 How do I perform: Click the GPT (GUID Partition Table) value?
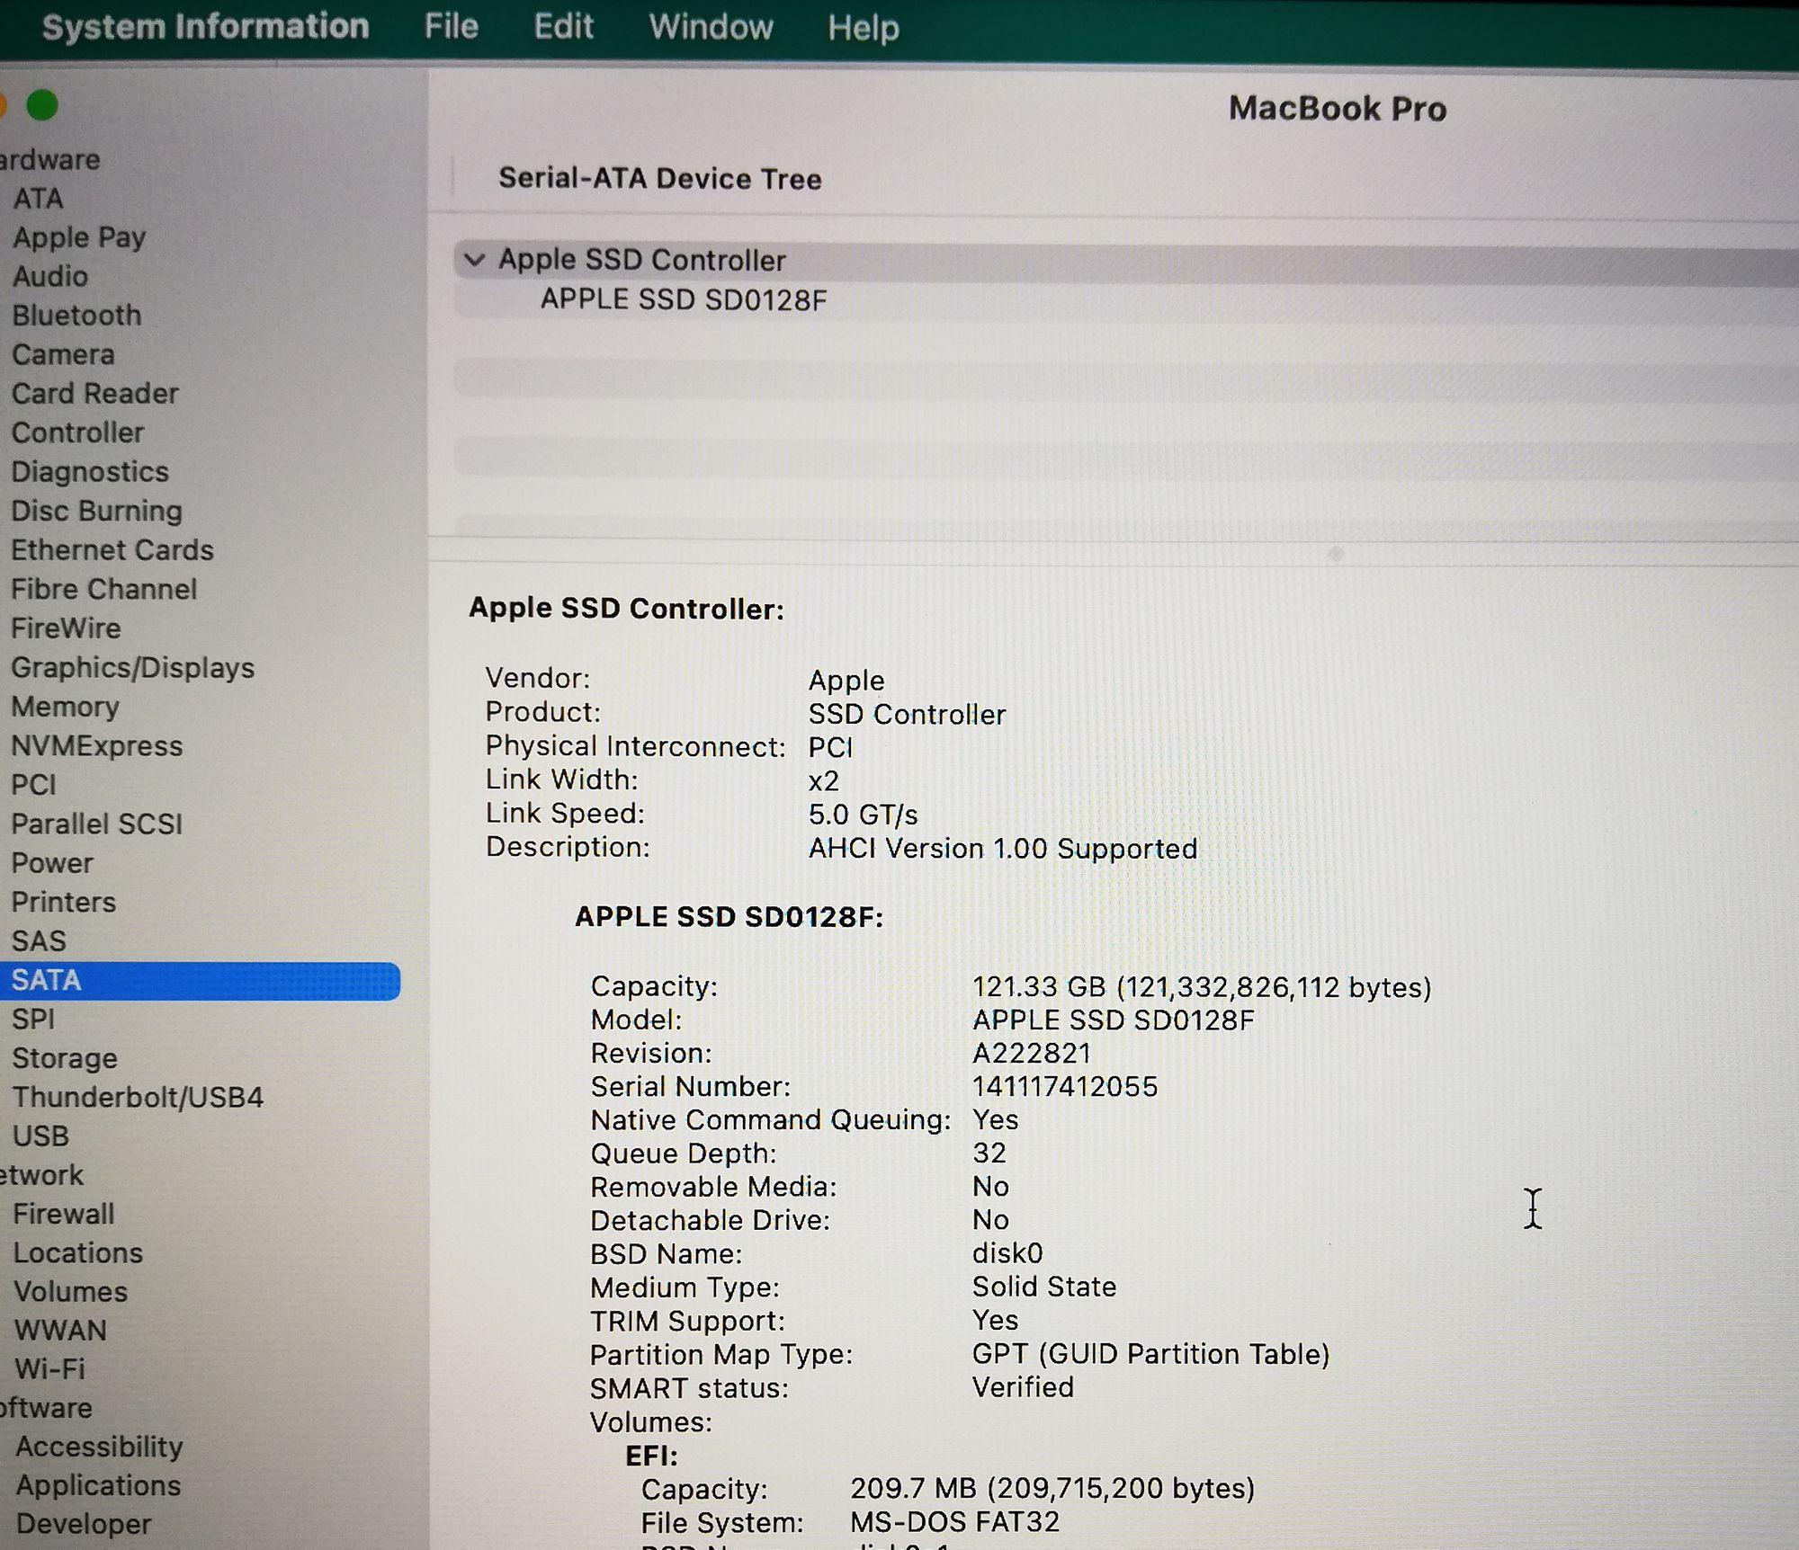coord(1150,1354)
